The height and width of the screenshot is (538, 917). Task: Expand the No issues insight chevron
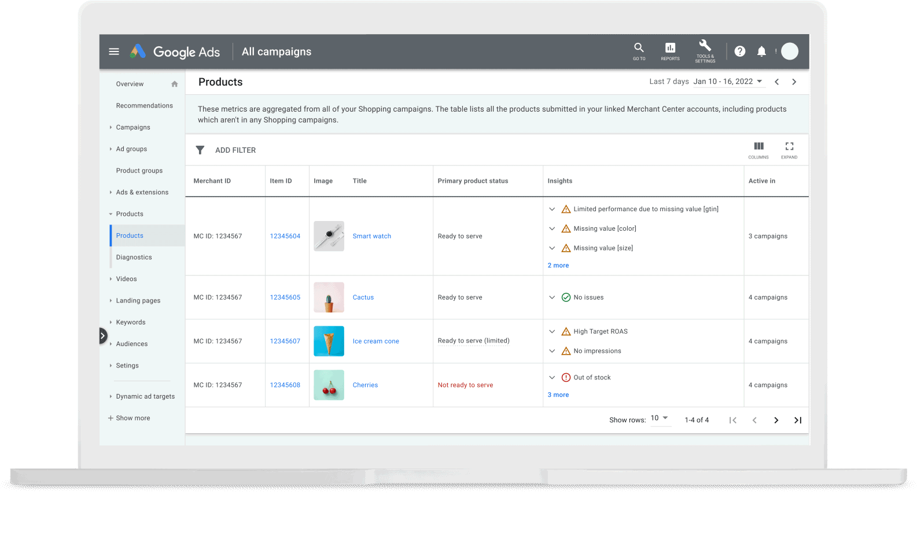[552, 297]
